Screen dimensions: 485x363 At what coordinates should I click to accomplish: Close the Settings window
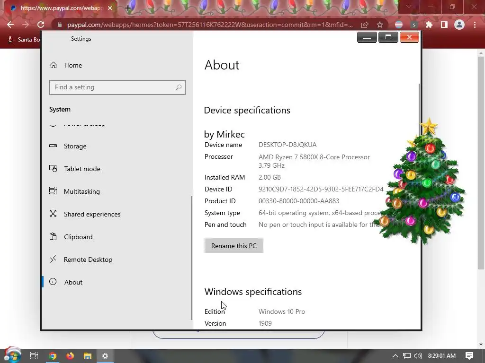[409, 37]
